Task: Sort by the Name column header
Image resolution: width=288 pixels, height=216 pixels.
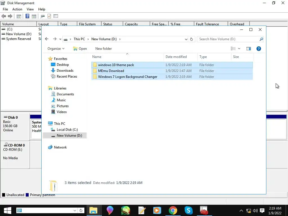Action: coord(127,57)
